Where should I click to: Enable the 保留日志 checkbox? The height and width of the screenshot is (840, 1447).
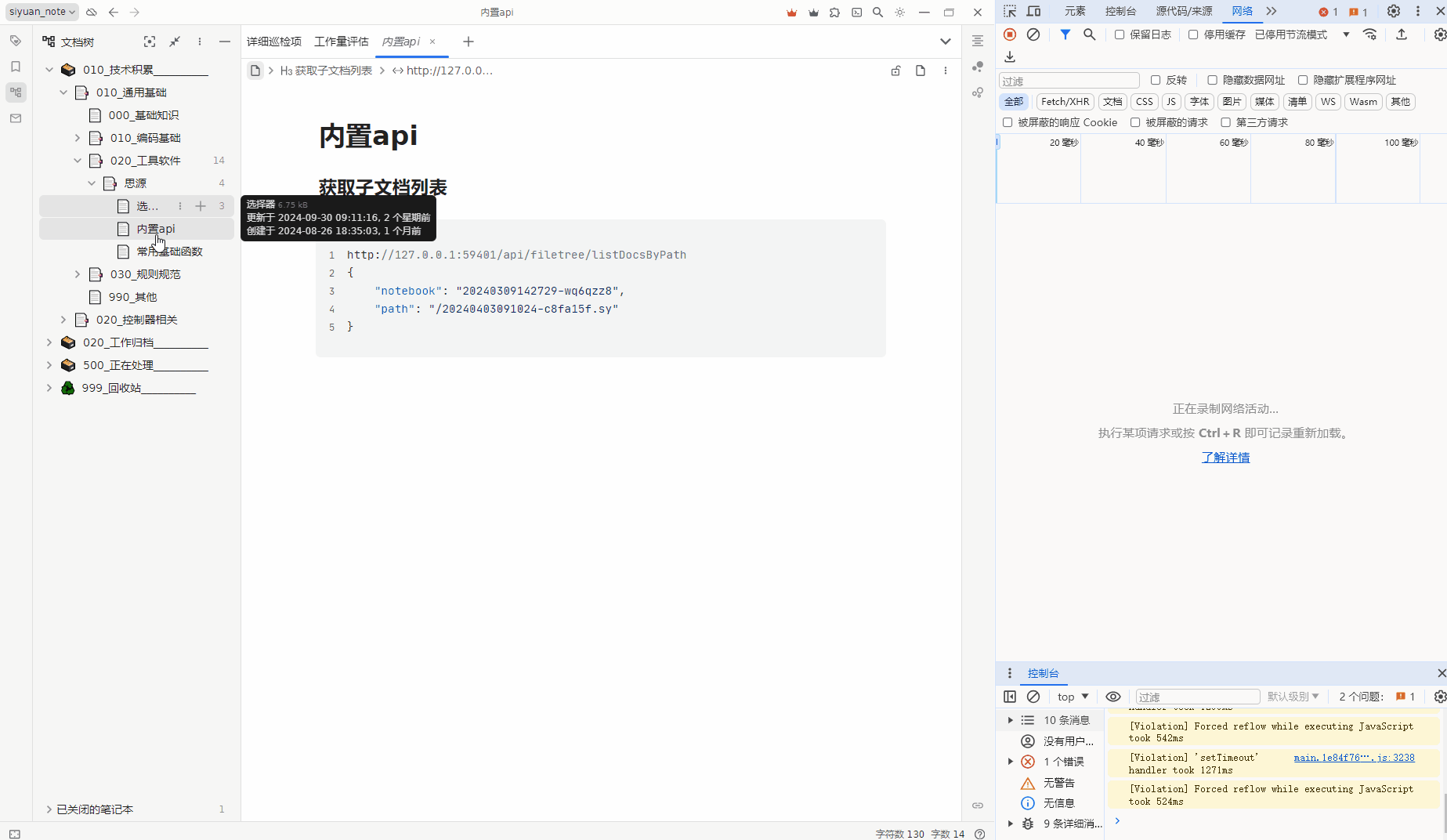(1120, 34)
